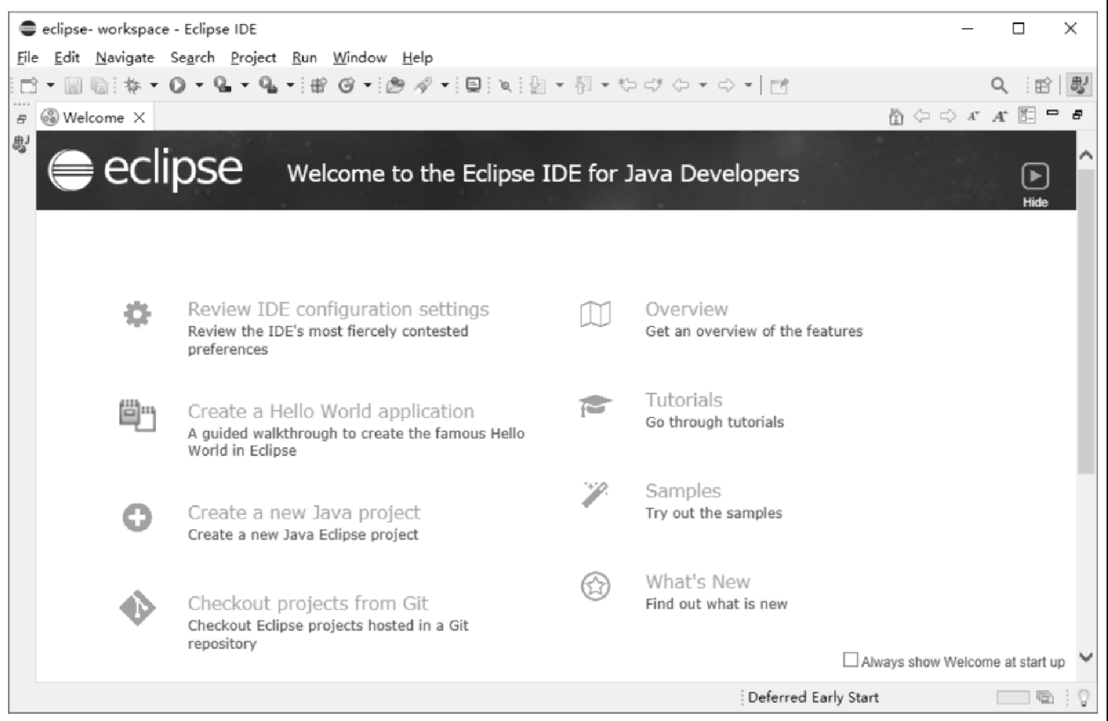Close the Welcome tab
This screenshot has width=1108, height=721.
[139, 118]
